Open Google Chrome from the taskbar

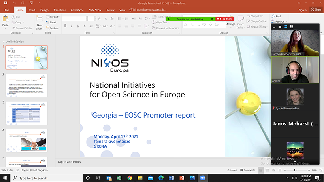coord(130,178)
